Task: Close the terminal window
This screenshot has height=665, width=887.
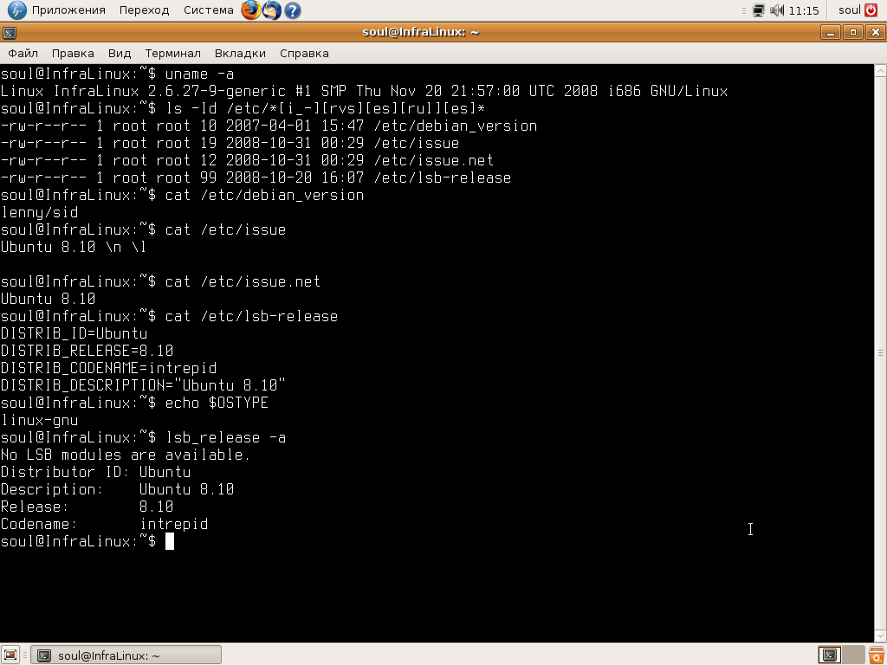Action: pyautogui.click(x=875, y=32)
